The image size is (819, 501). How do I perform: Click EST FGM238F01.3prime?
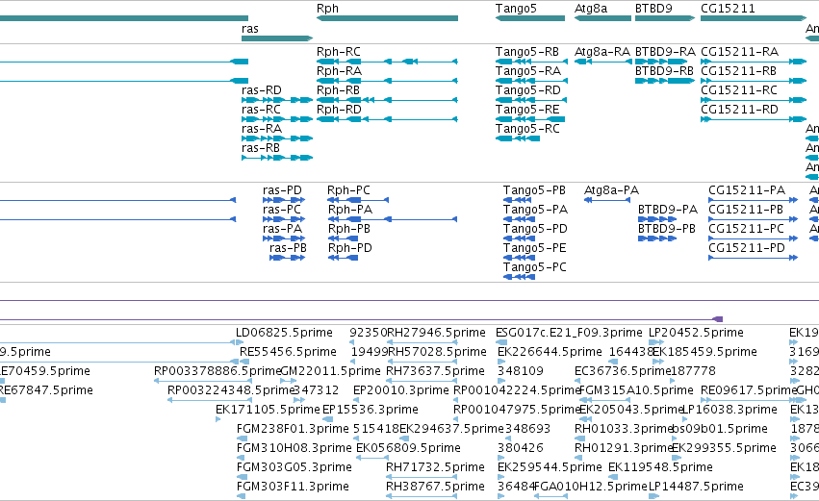click(x=293, y=429)
